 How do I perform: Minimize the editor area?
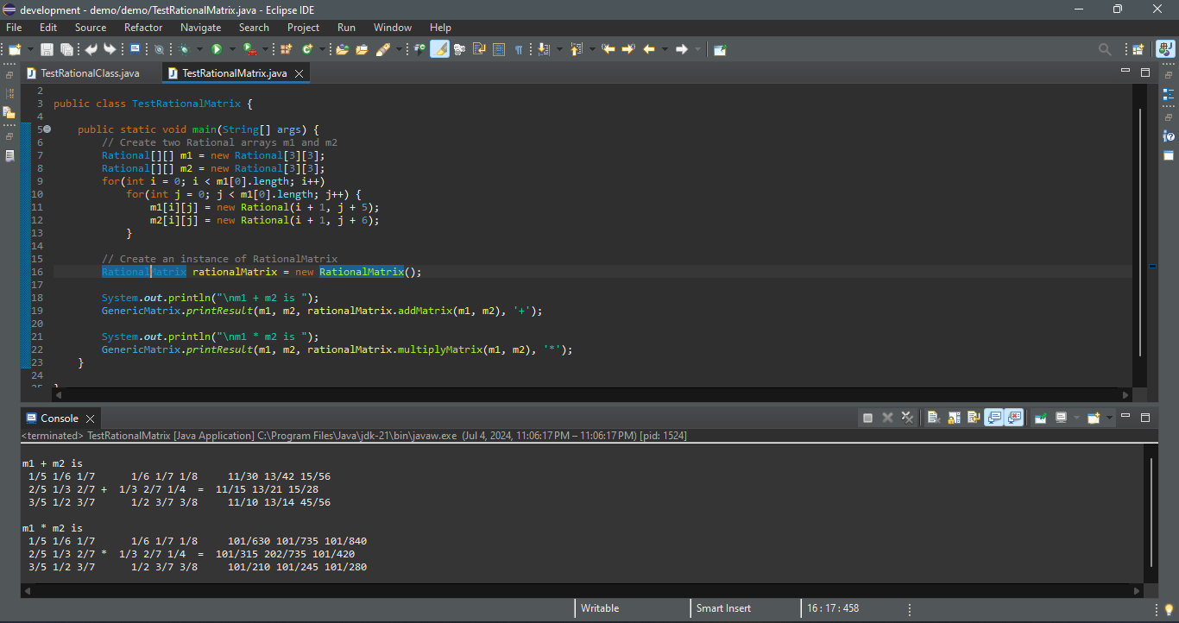pos(1125,71)
